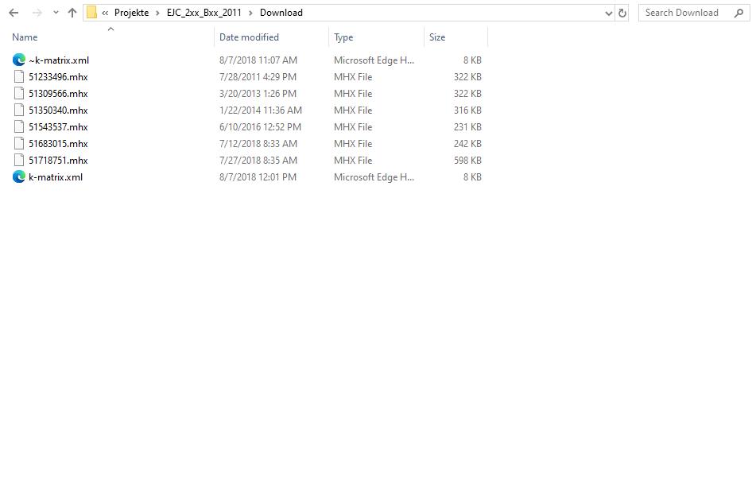
Task: Select file k-matrix.xml without tilde
Action: [56, 177]
